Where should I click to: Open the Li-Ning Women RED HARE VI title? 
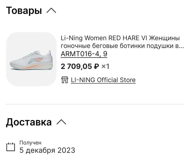(x=120, y=38)
